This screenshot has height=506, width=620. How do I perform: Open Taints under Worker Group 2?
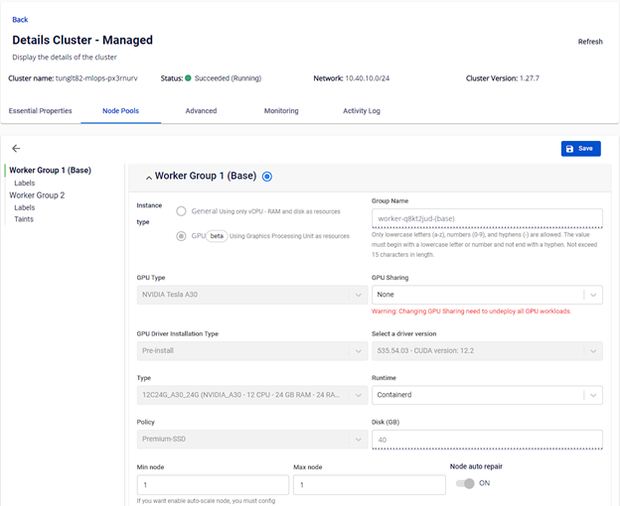tap(24, 219)
